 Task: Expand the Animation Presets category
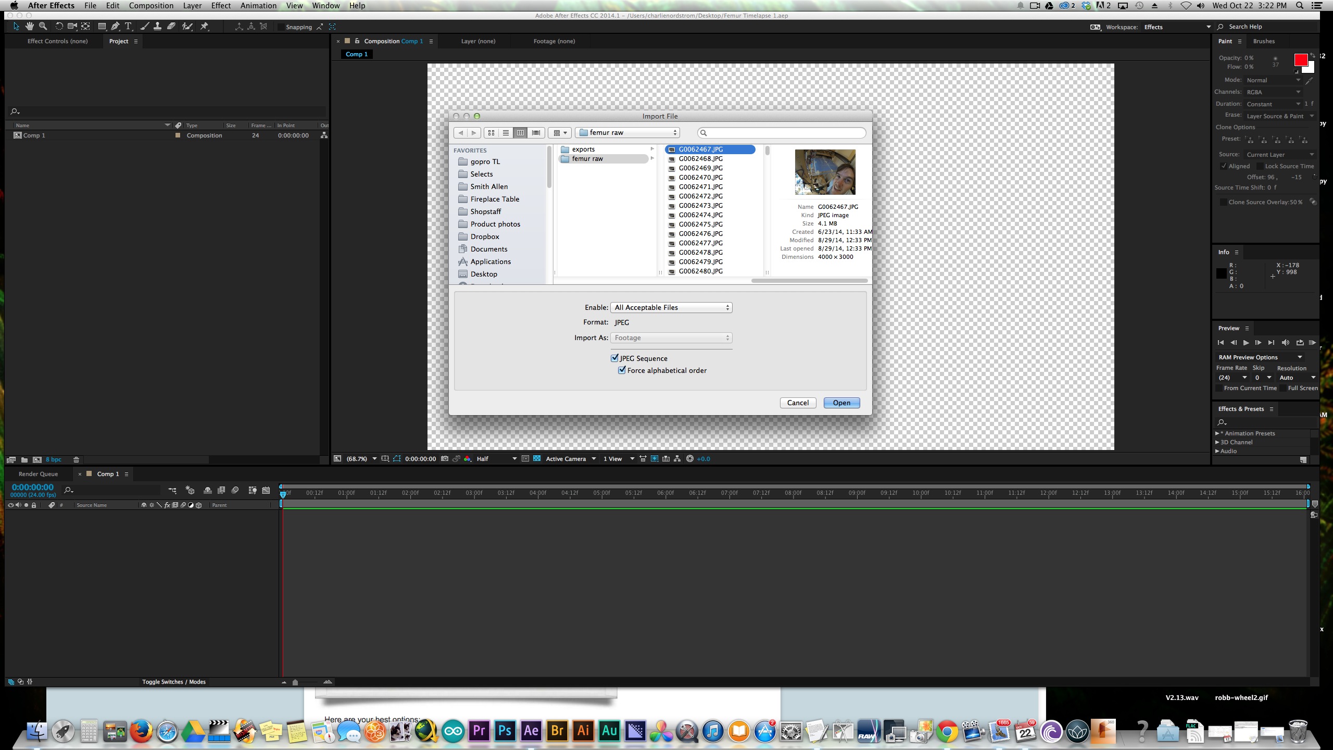[1217, 433]
